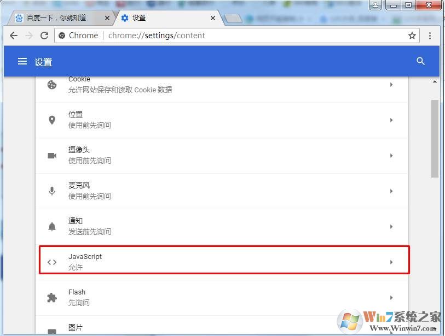Open the Flash 先询问 settings row
The image size is (445, 336).
pyautogui.click(x=219, y=298)
